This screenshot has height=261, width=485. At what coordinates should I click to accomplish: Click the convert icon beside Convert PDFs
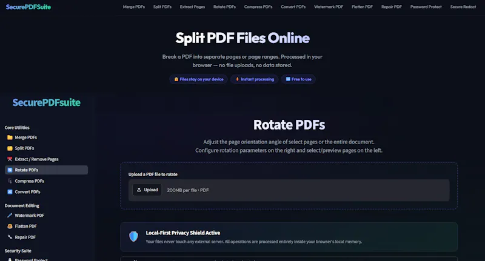10,192
